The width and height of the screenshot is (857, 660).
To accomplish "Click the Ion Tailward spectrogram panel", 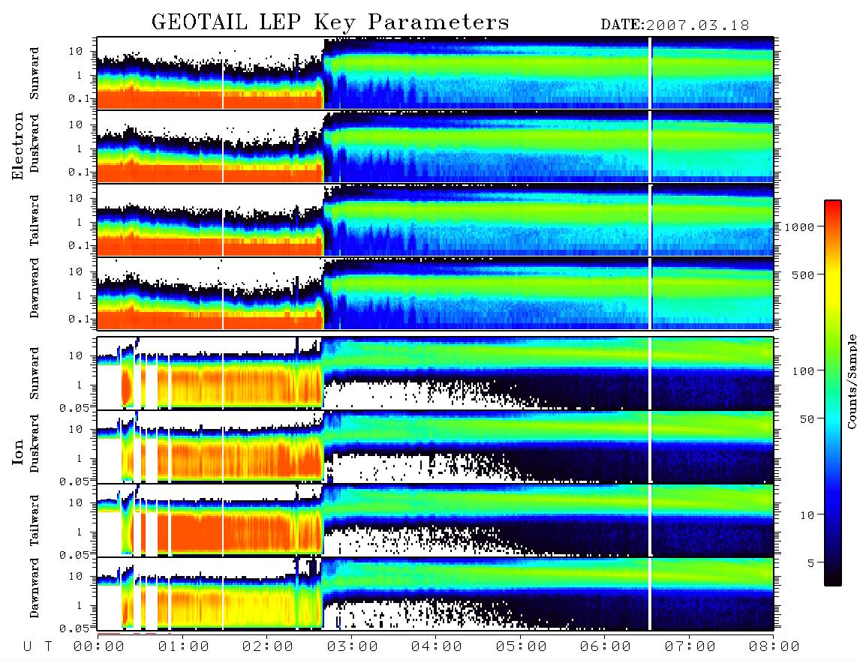I will click(x=435, y=520).
